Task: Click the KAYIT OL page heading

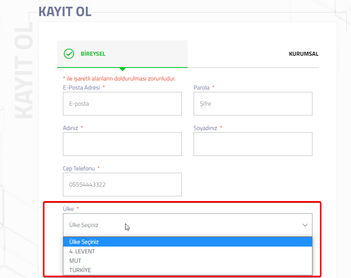Action: pyautogui.click(x=65, y=12)
